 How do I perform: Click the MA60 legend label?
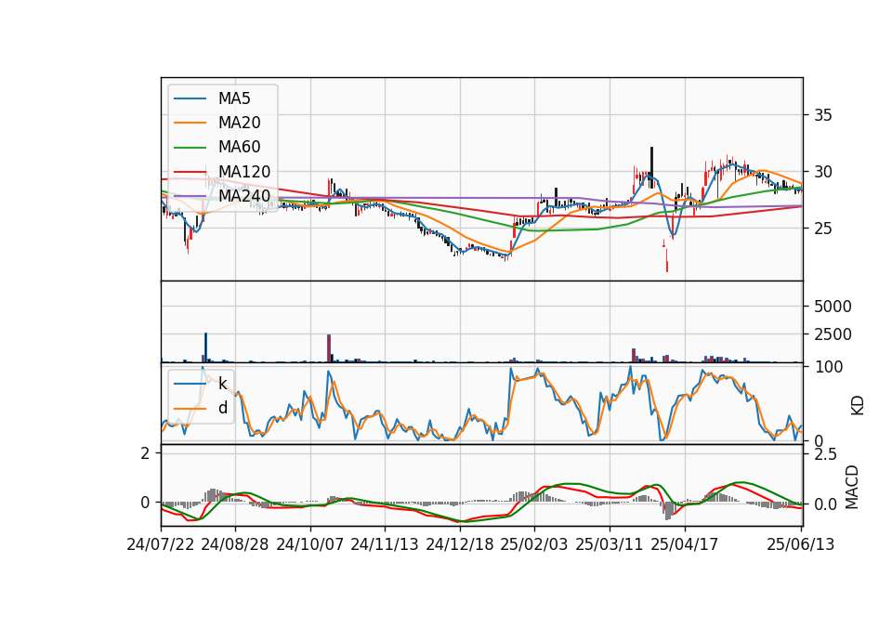[239, 148]
